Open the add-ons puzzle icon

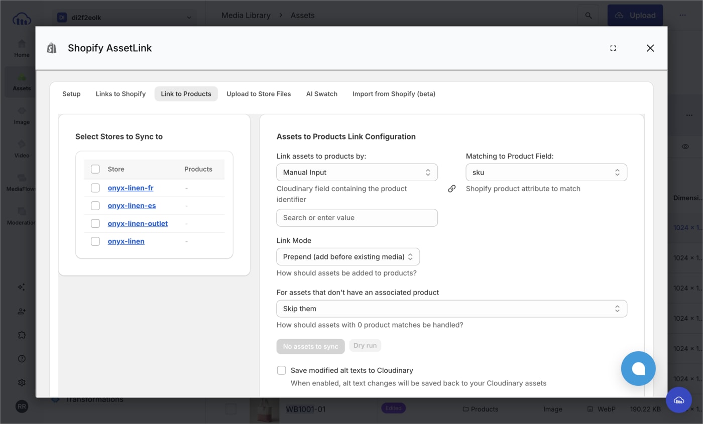(x=22, y=335)
